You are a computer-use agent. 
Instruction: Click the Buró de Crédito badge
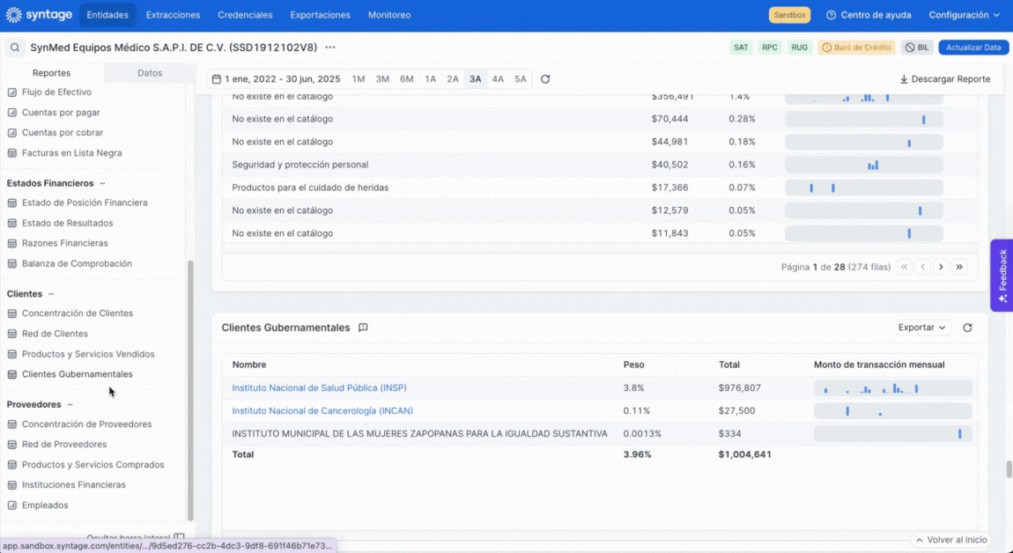(857, 48)
